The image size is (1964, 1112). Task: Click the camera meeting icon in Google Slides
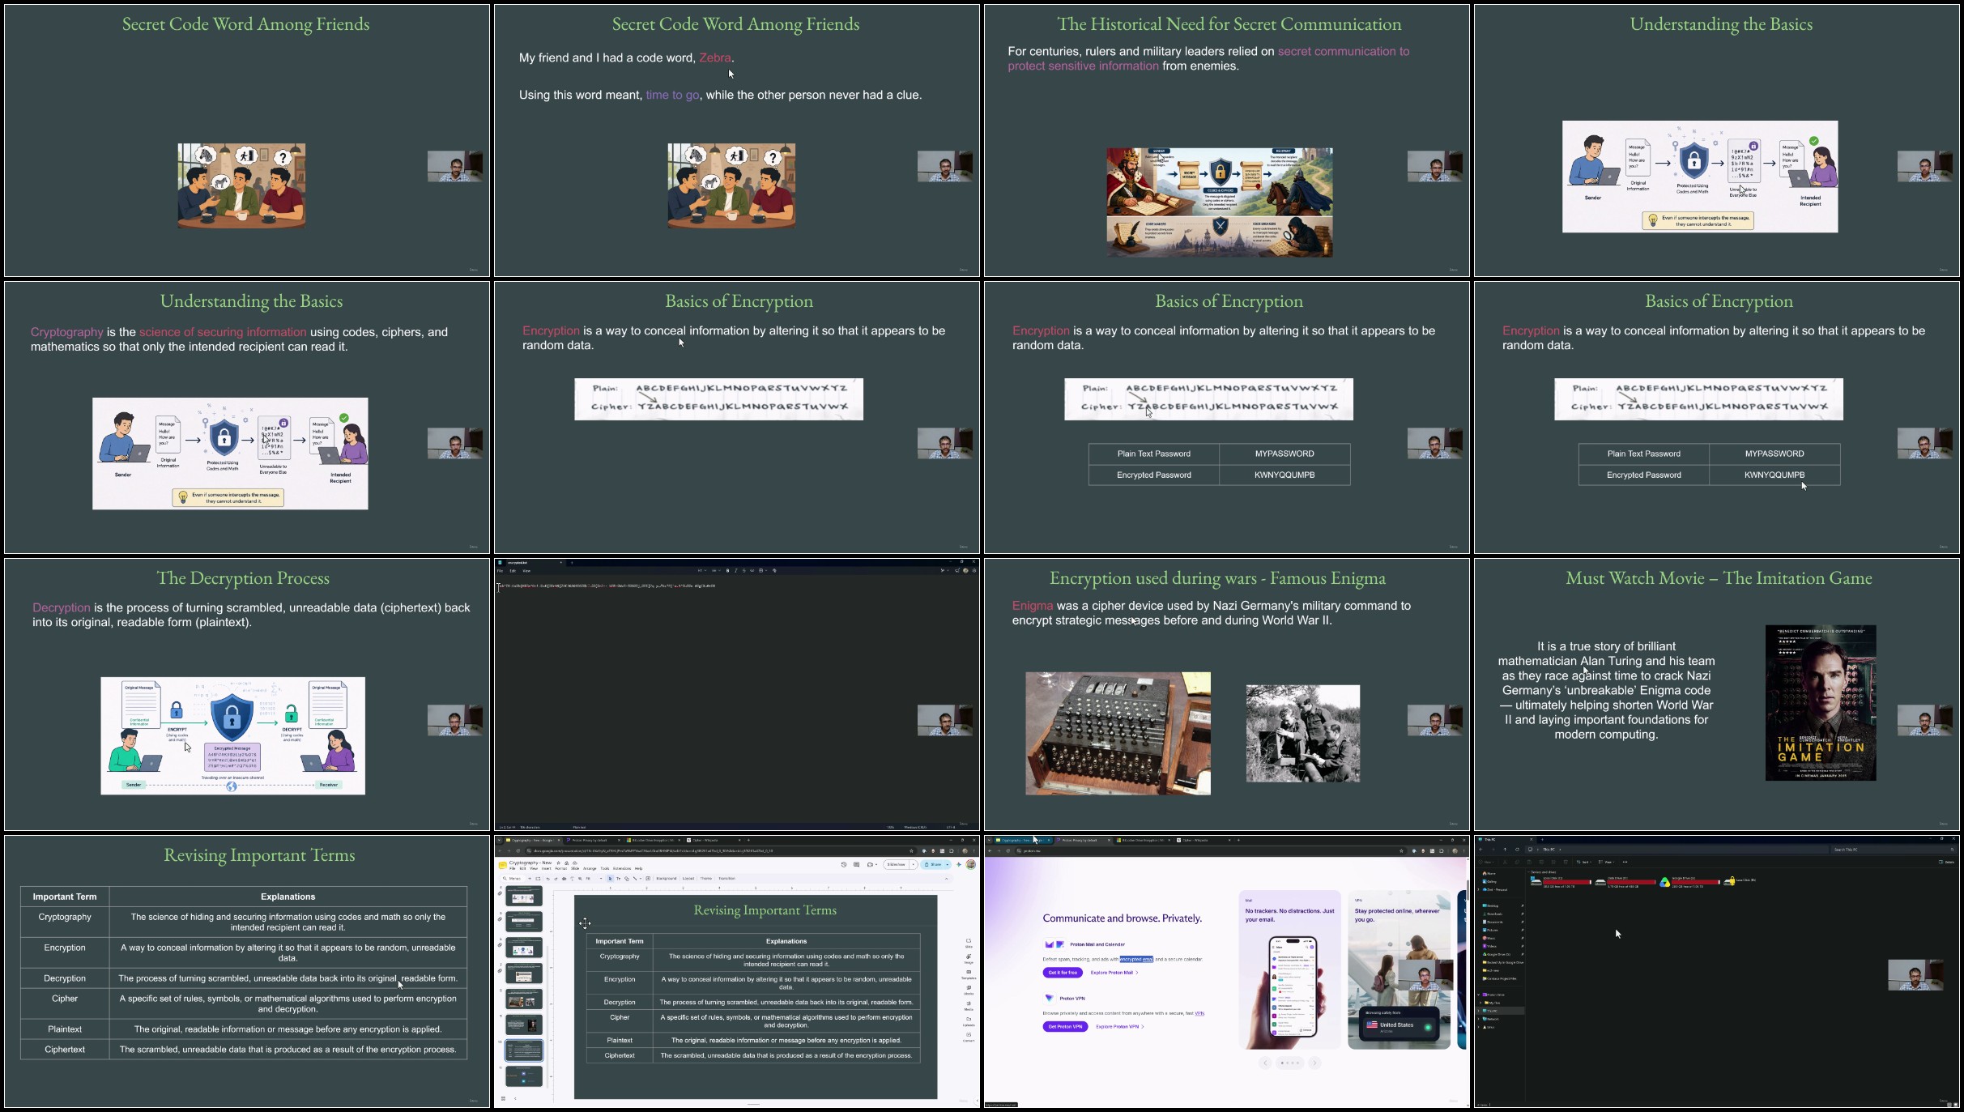pos(870,864)
